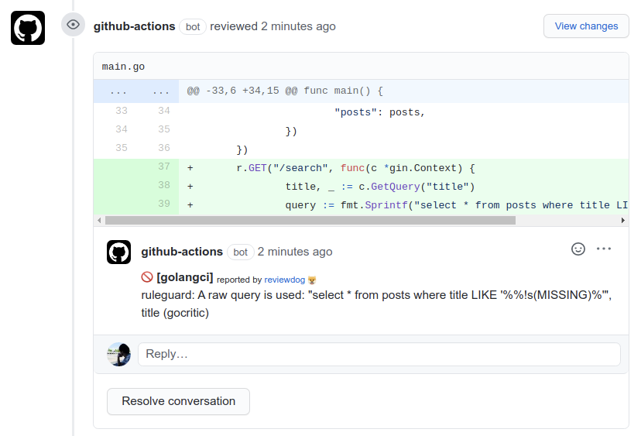
Task: Open the github-actions avatar beside the review header
Action: point(28,28)
